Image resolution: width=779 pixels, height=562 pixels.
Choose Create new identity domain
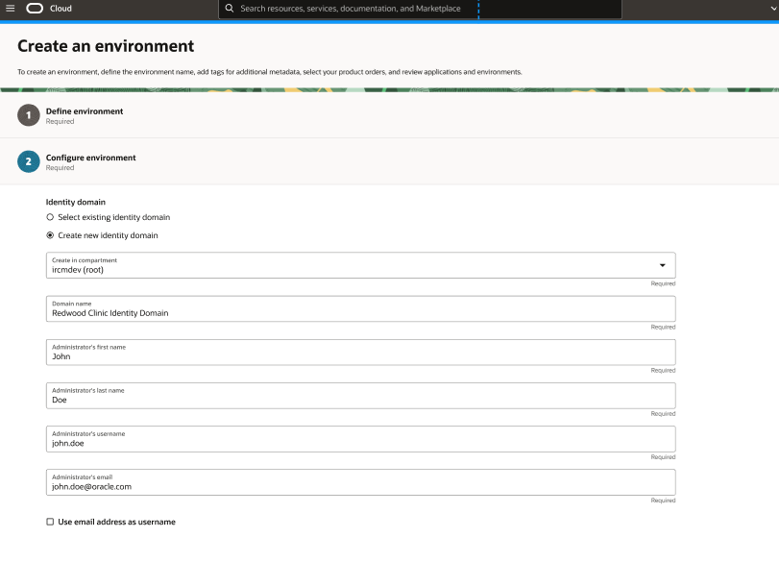pos(50,234)
